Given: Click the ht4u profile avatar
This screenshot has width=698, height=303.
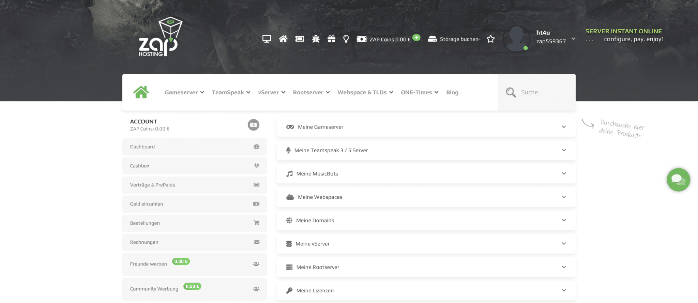Looking at the screenshot, I should (516, 39).
